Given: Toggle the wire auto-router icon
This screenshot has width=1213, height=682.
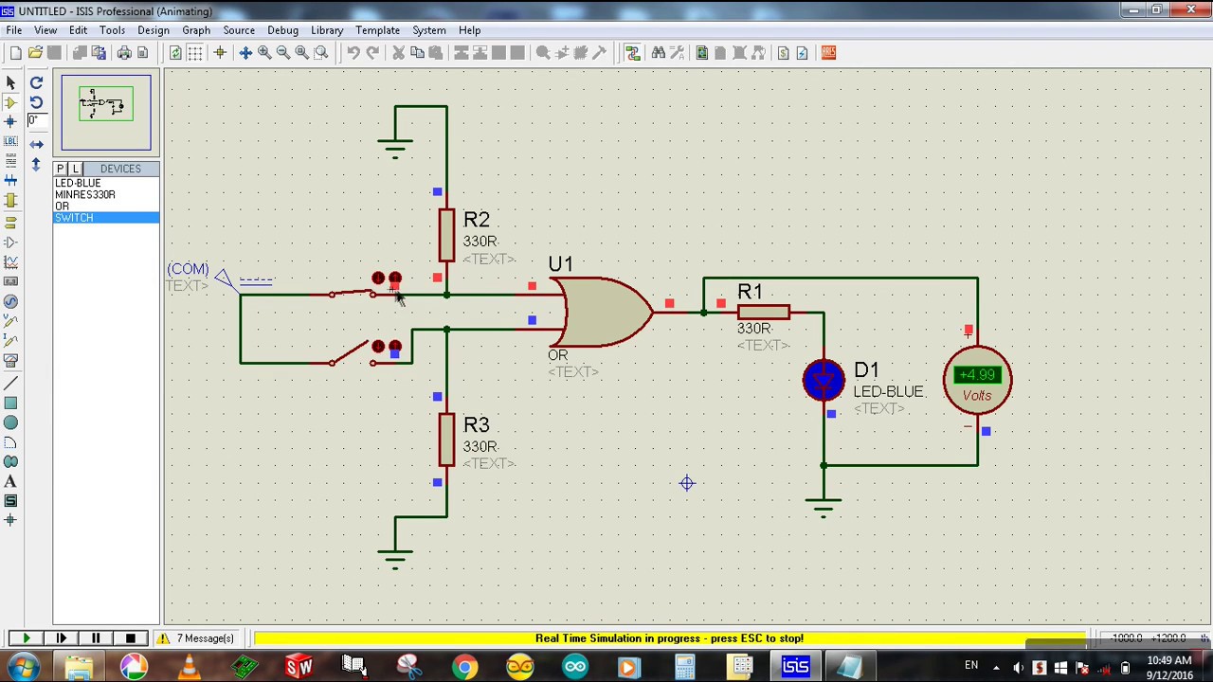Looking at the screenshot, I should pos(633,53).
